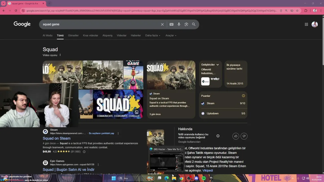324x182 pixels.
Task: Open the Haberler tab
Action: point(136,35)
